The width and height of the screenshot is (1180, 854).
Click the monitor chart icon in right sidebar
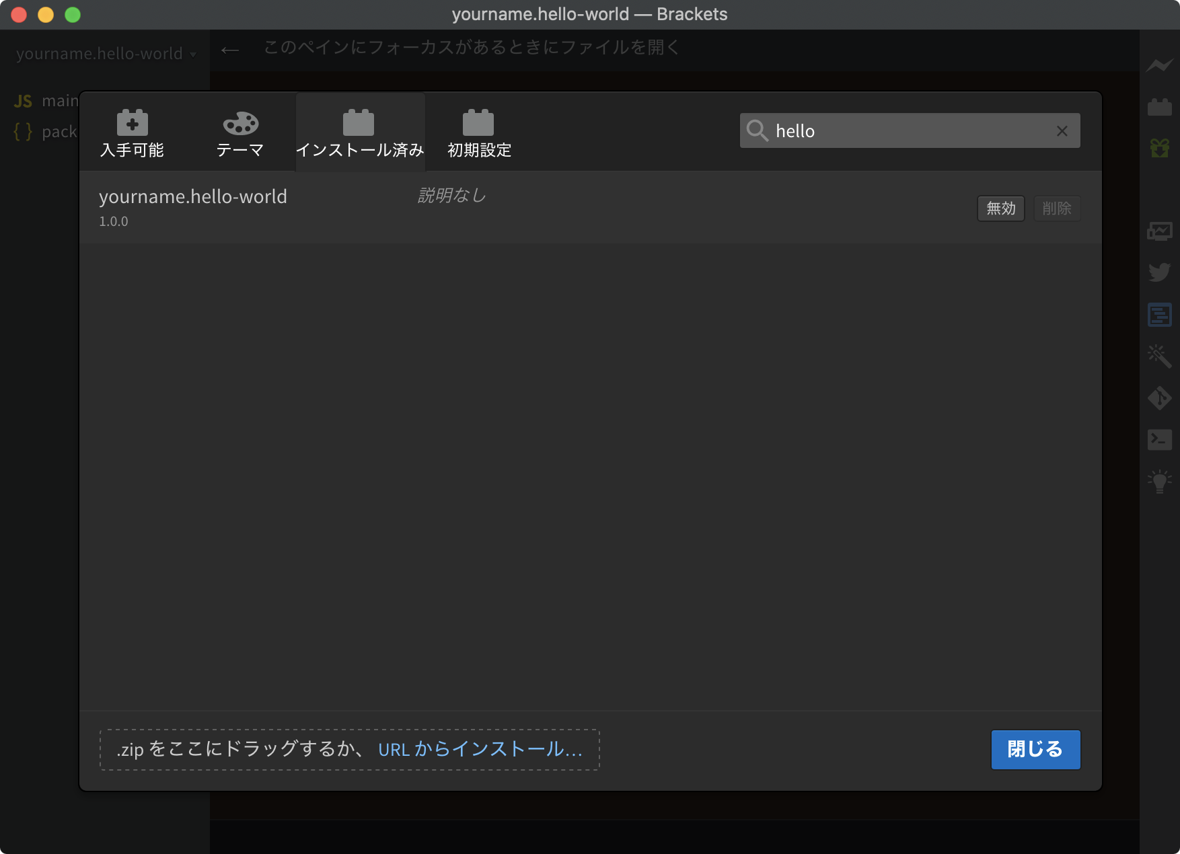point(1159,232)
